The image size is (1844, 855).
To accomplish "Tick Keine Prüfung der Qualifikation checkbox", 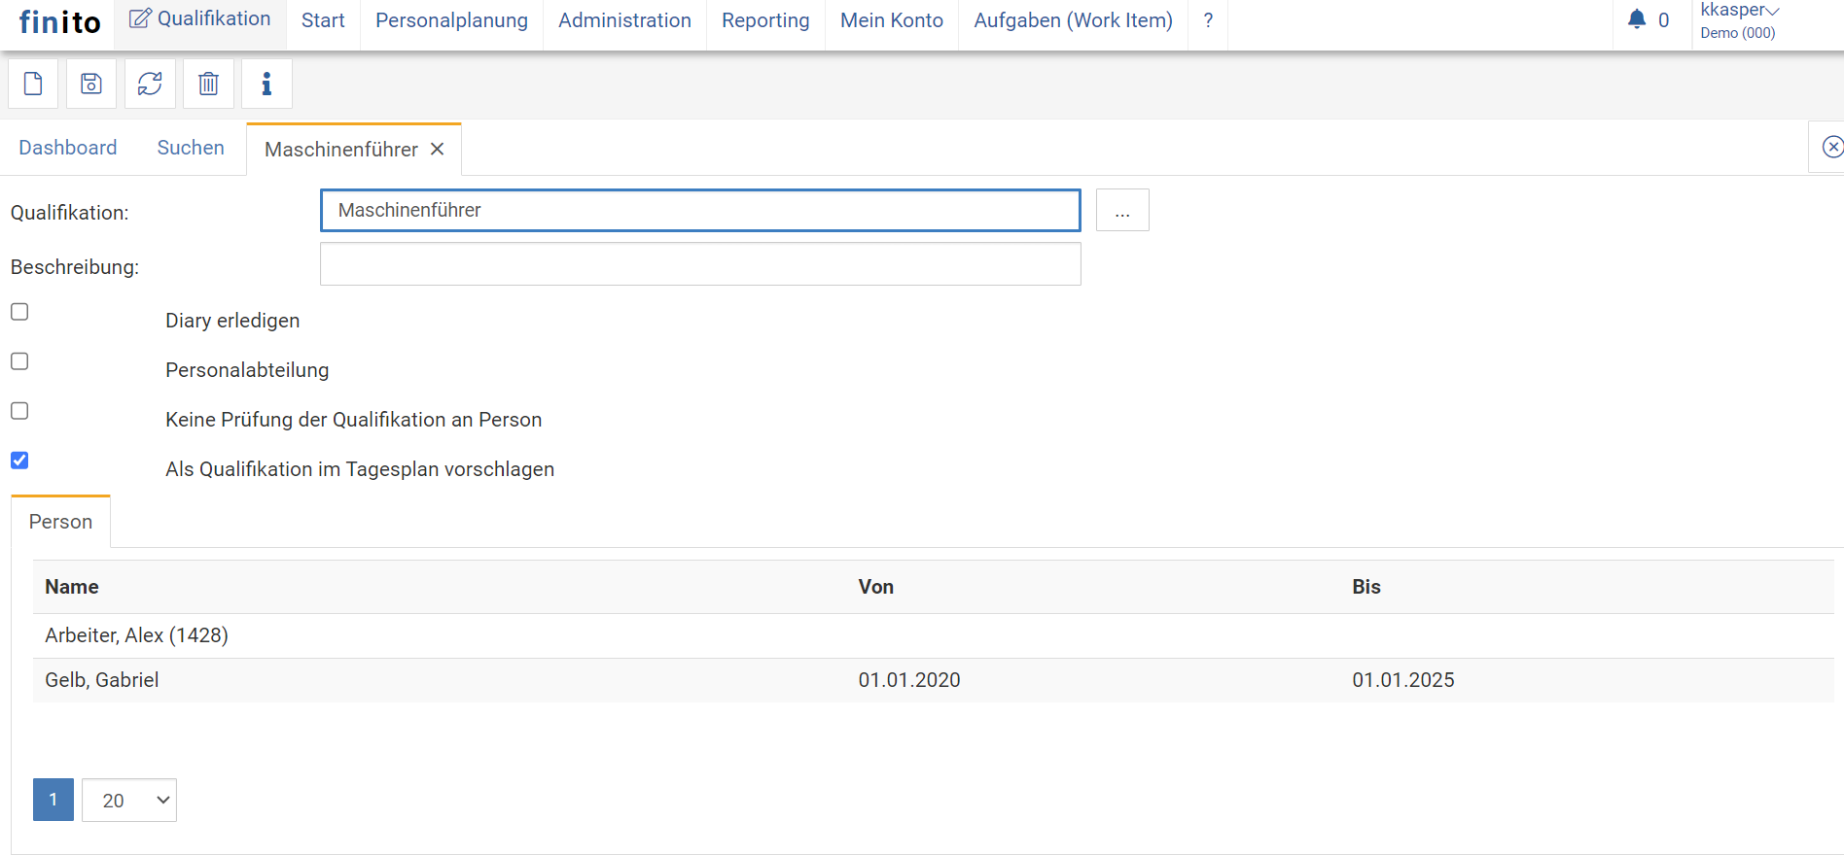I will point(19,411).
